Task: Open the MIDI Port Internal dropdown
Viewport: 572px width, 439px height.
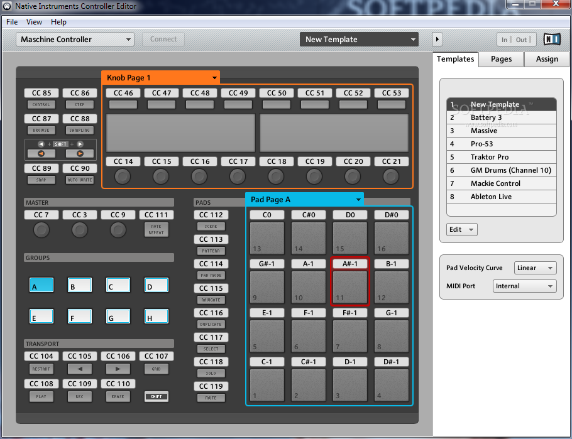Action: pyautogui.click(x=524, y=286)
